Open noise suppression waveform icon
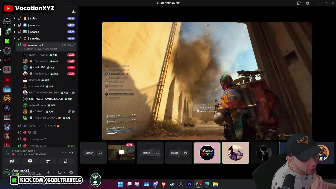The width and height of the screenshot is (336, 189). coord(64,153)
